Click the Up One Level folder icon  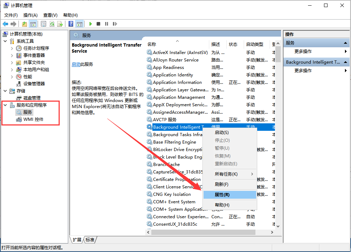24,24
